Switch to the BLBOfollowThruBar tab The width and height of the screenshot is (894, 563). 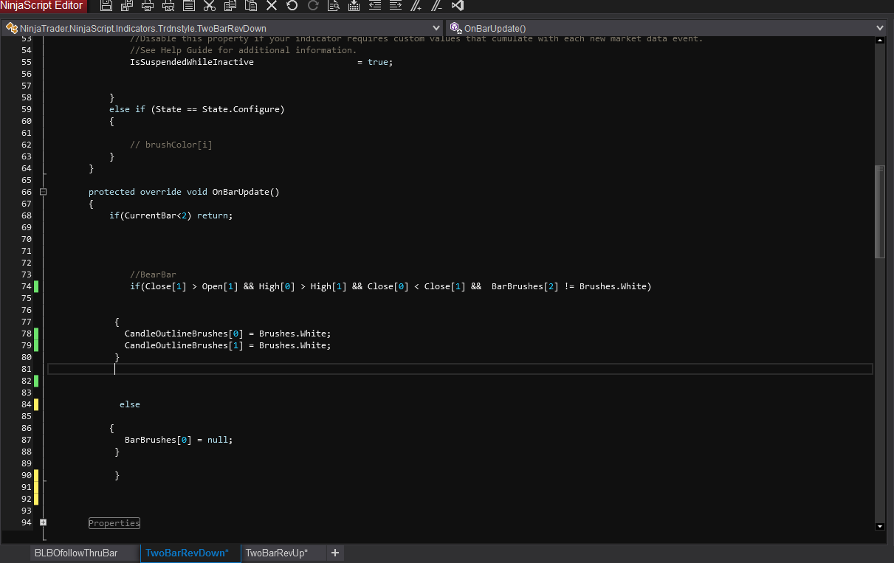tap(76, 553)
